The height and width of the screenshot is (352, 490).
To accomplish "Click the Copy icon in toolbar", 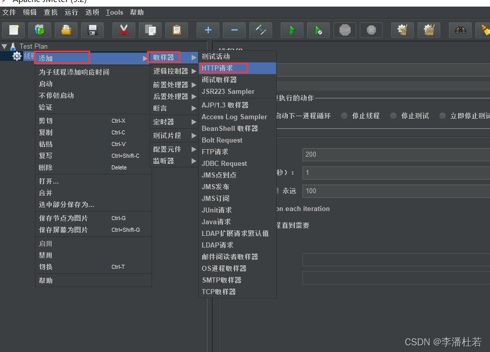I will 150,30.
